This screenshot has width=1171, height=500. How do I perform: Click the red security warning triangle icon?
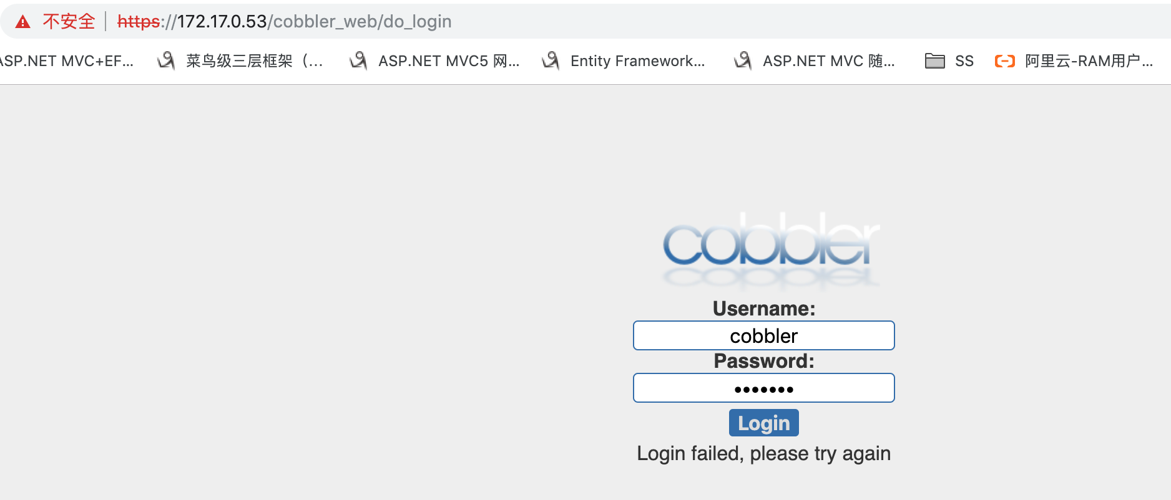tap(23, 22)
